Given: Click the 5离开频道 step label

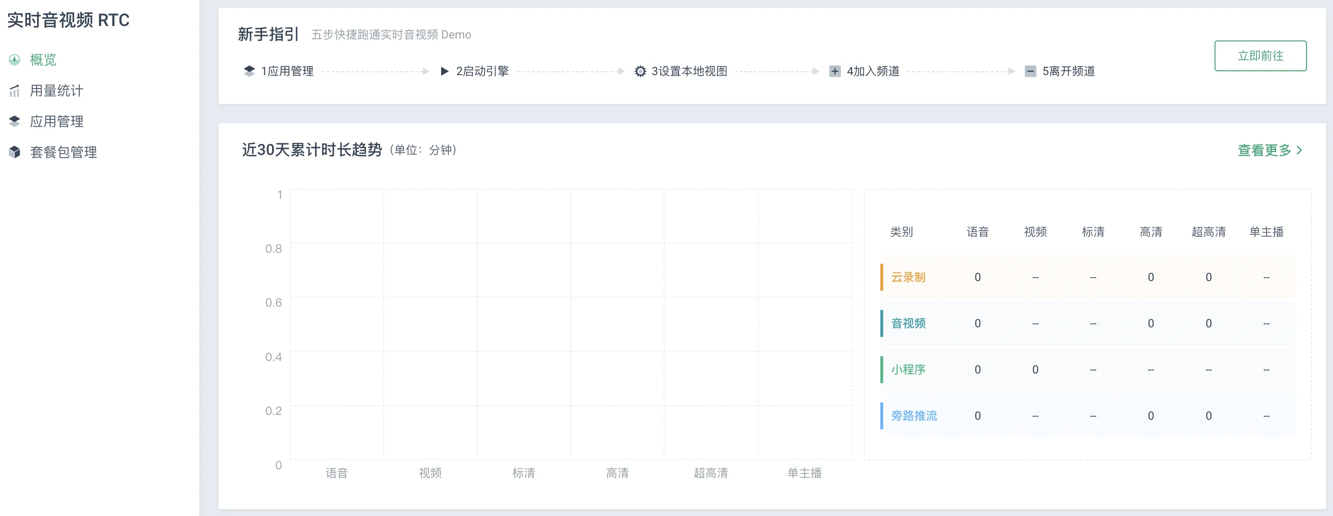Looking at the screenshot, I should (1069, 71).
